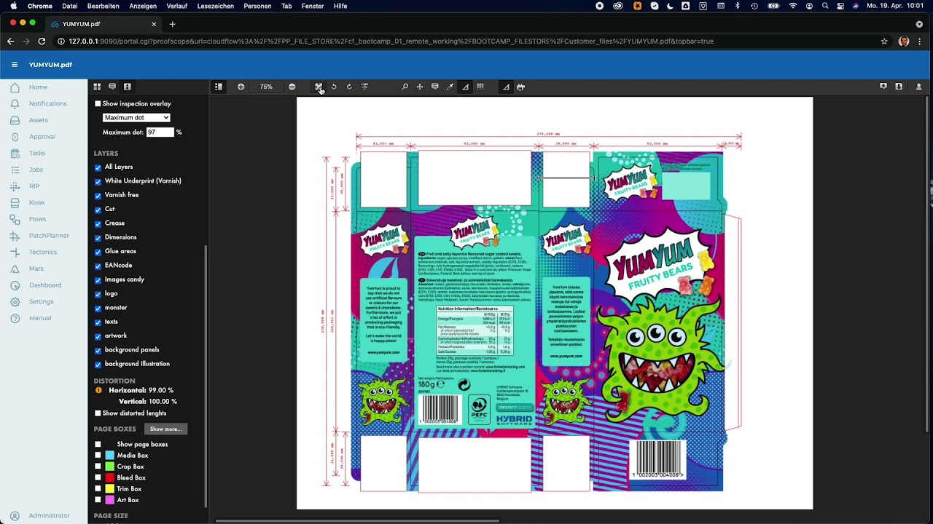The image size is (933, 524).
Task: Select the annotation note tool
Action: [434, 87]
